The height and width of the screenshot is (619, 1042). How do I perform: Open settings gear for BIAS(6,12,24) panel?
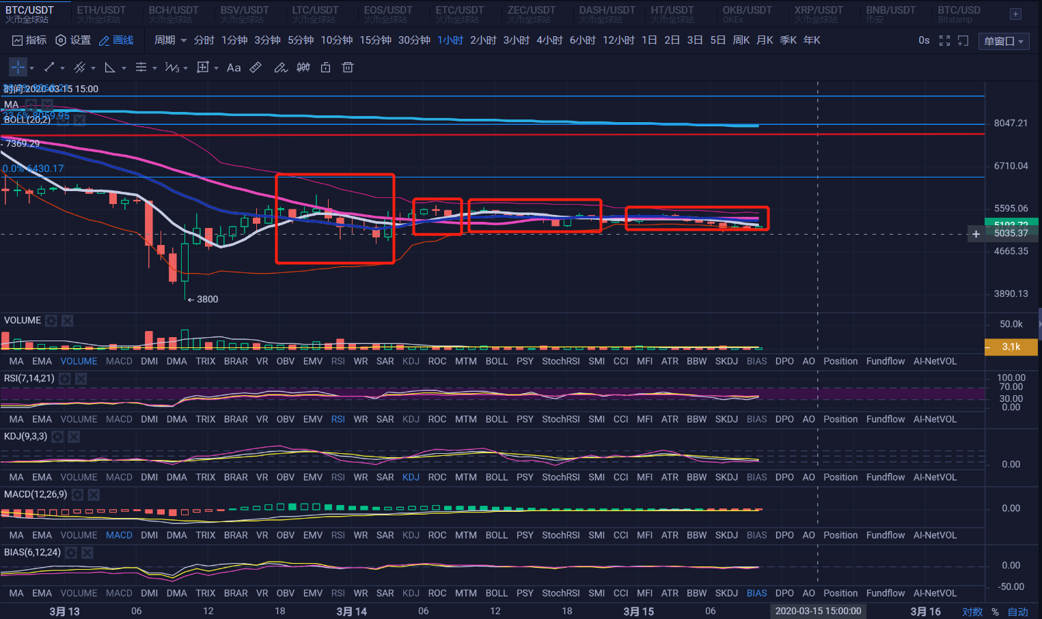coord(71,552)
